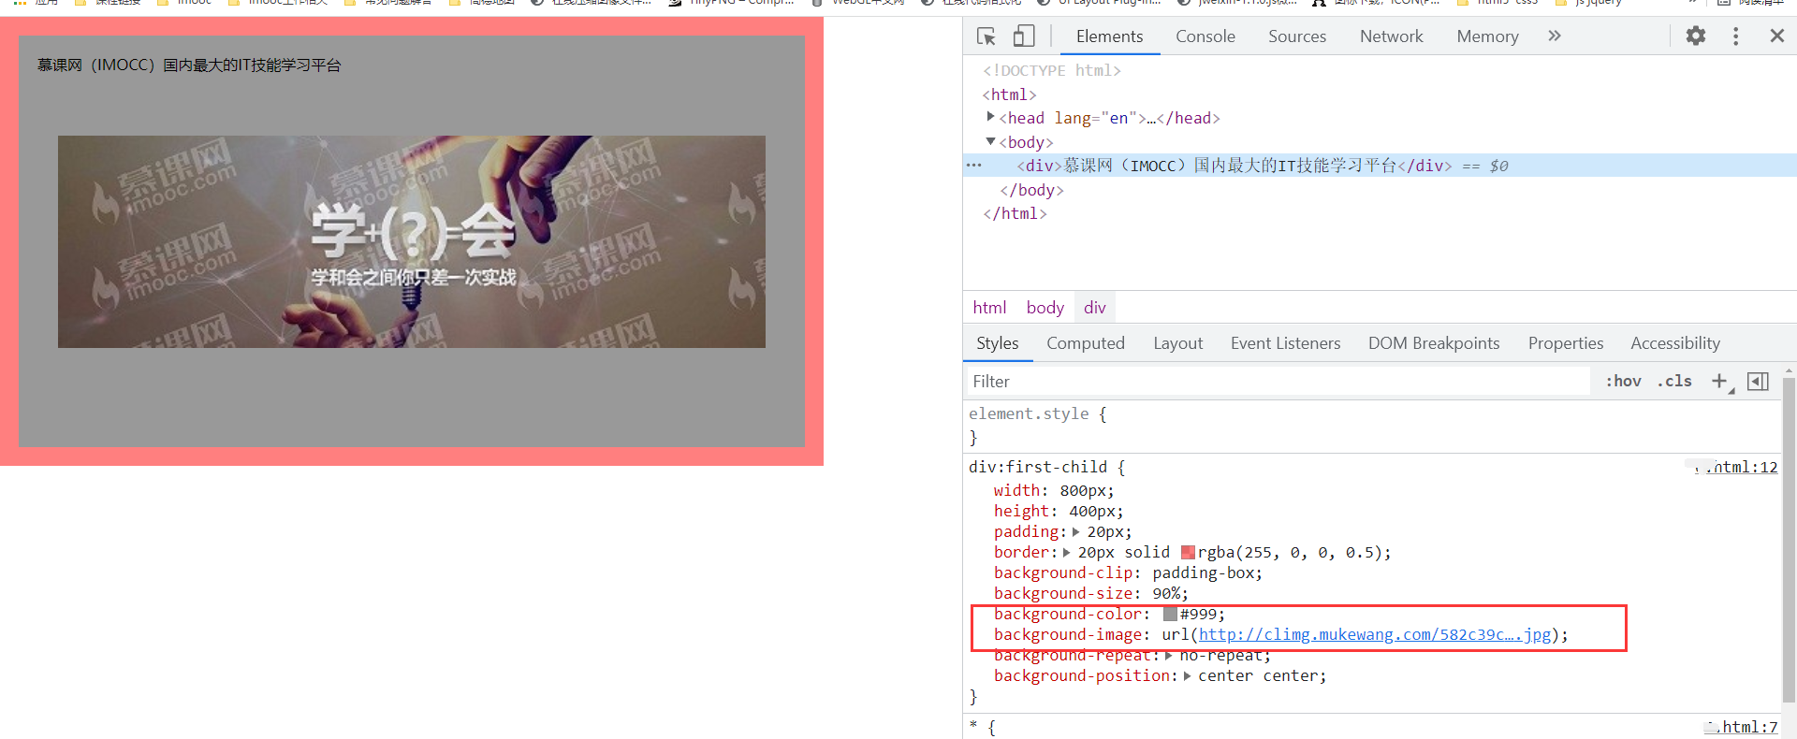1797x739 pixels.
Task: Toggle the computed styles sidebar pane icon
Action: [1758, 381]
